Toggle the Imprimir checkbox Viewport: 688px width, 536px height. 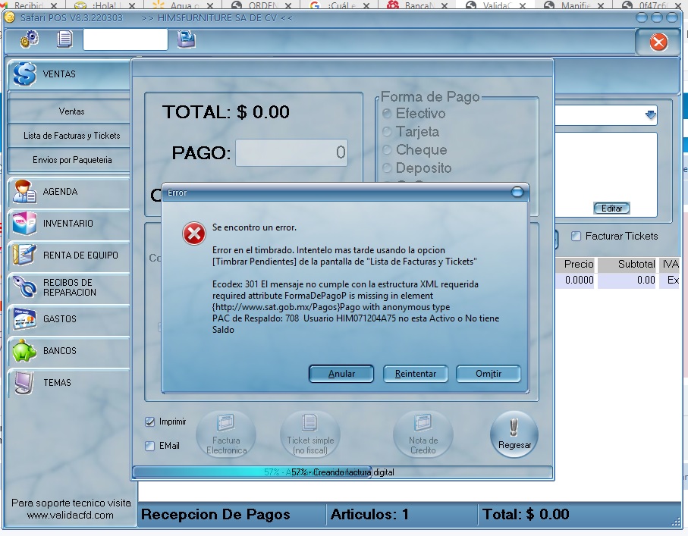(149, 422)
